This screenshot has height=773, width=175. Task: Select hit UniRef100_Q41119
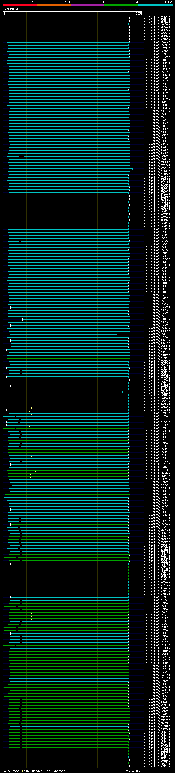(x=157, y=102)
